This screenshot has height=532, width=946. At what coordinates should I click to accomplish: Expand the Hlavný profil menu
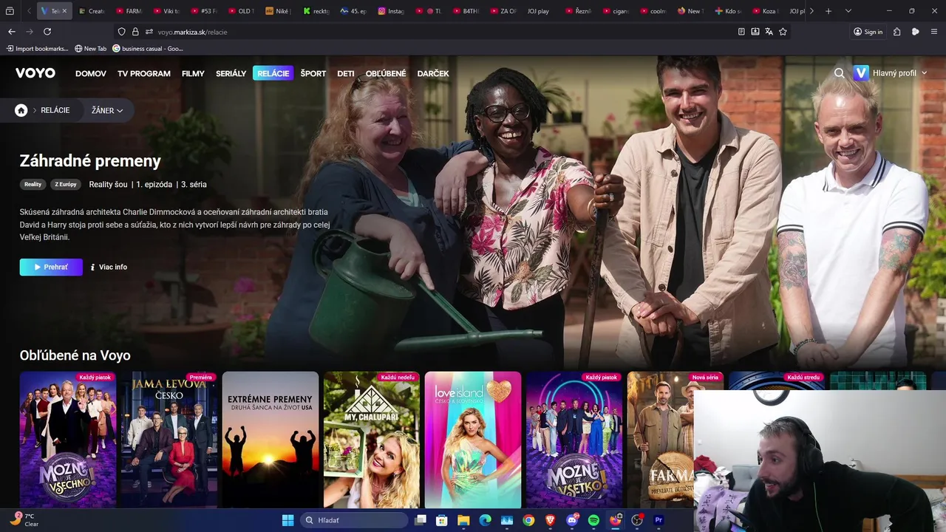[924, 73]
